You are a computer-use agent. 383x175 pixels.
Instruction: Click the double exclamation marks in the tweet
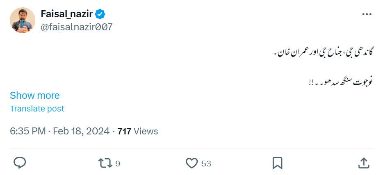(x=311, y=82)
